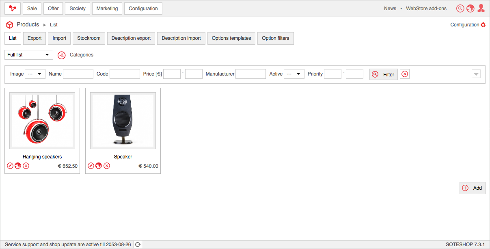Click the Products breadcrumb link
The width and height of the screenshot is (490, 249).
click(28, 25)
